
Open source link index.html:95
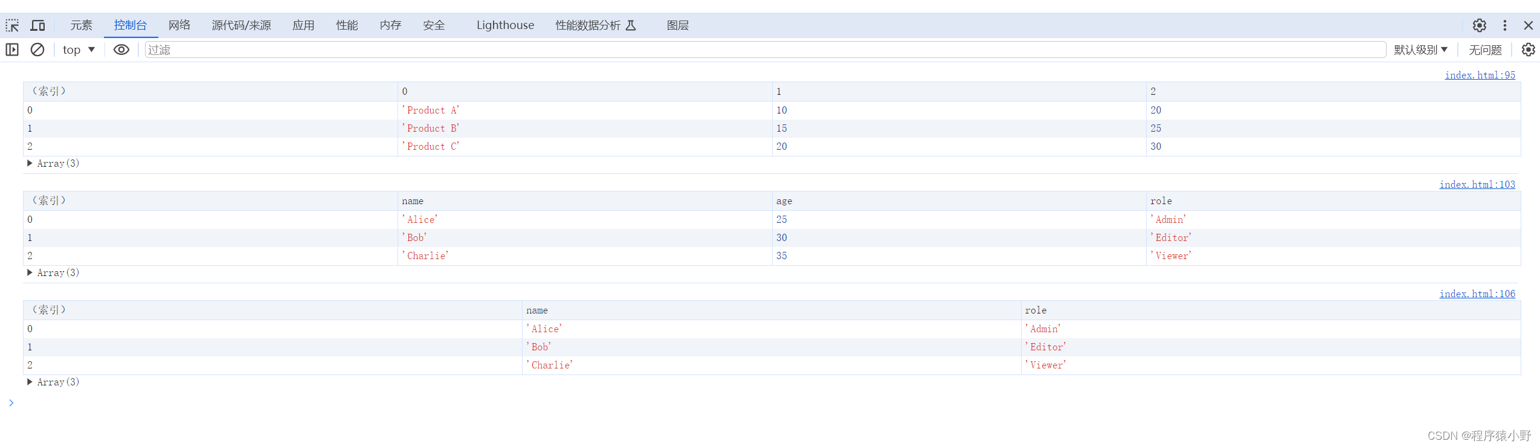coord(1480,75)
